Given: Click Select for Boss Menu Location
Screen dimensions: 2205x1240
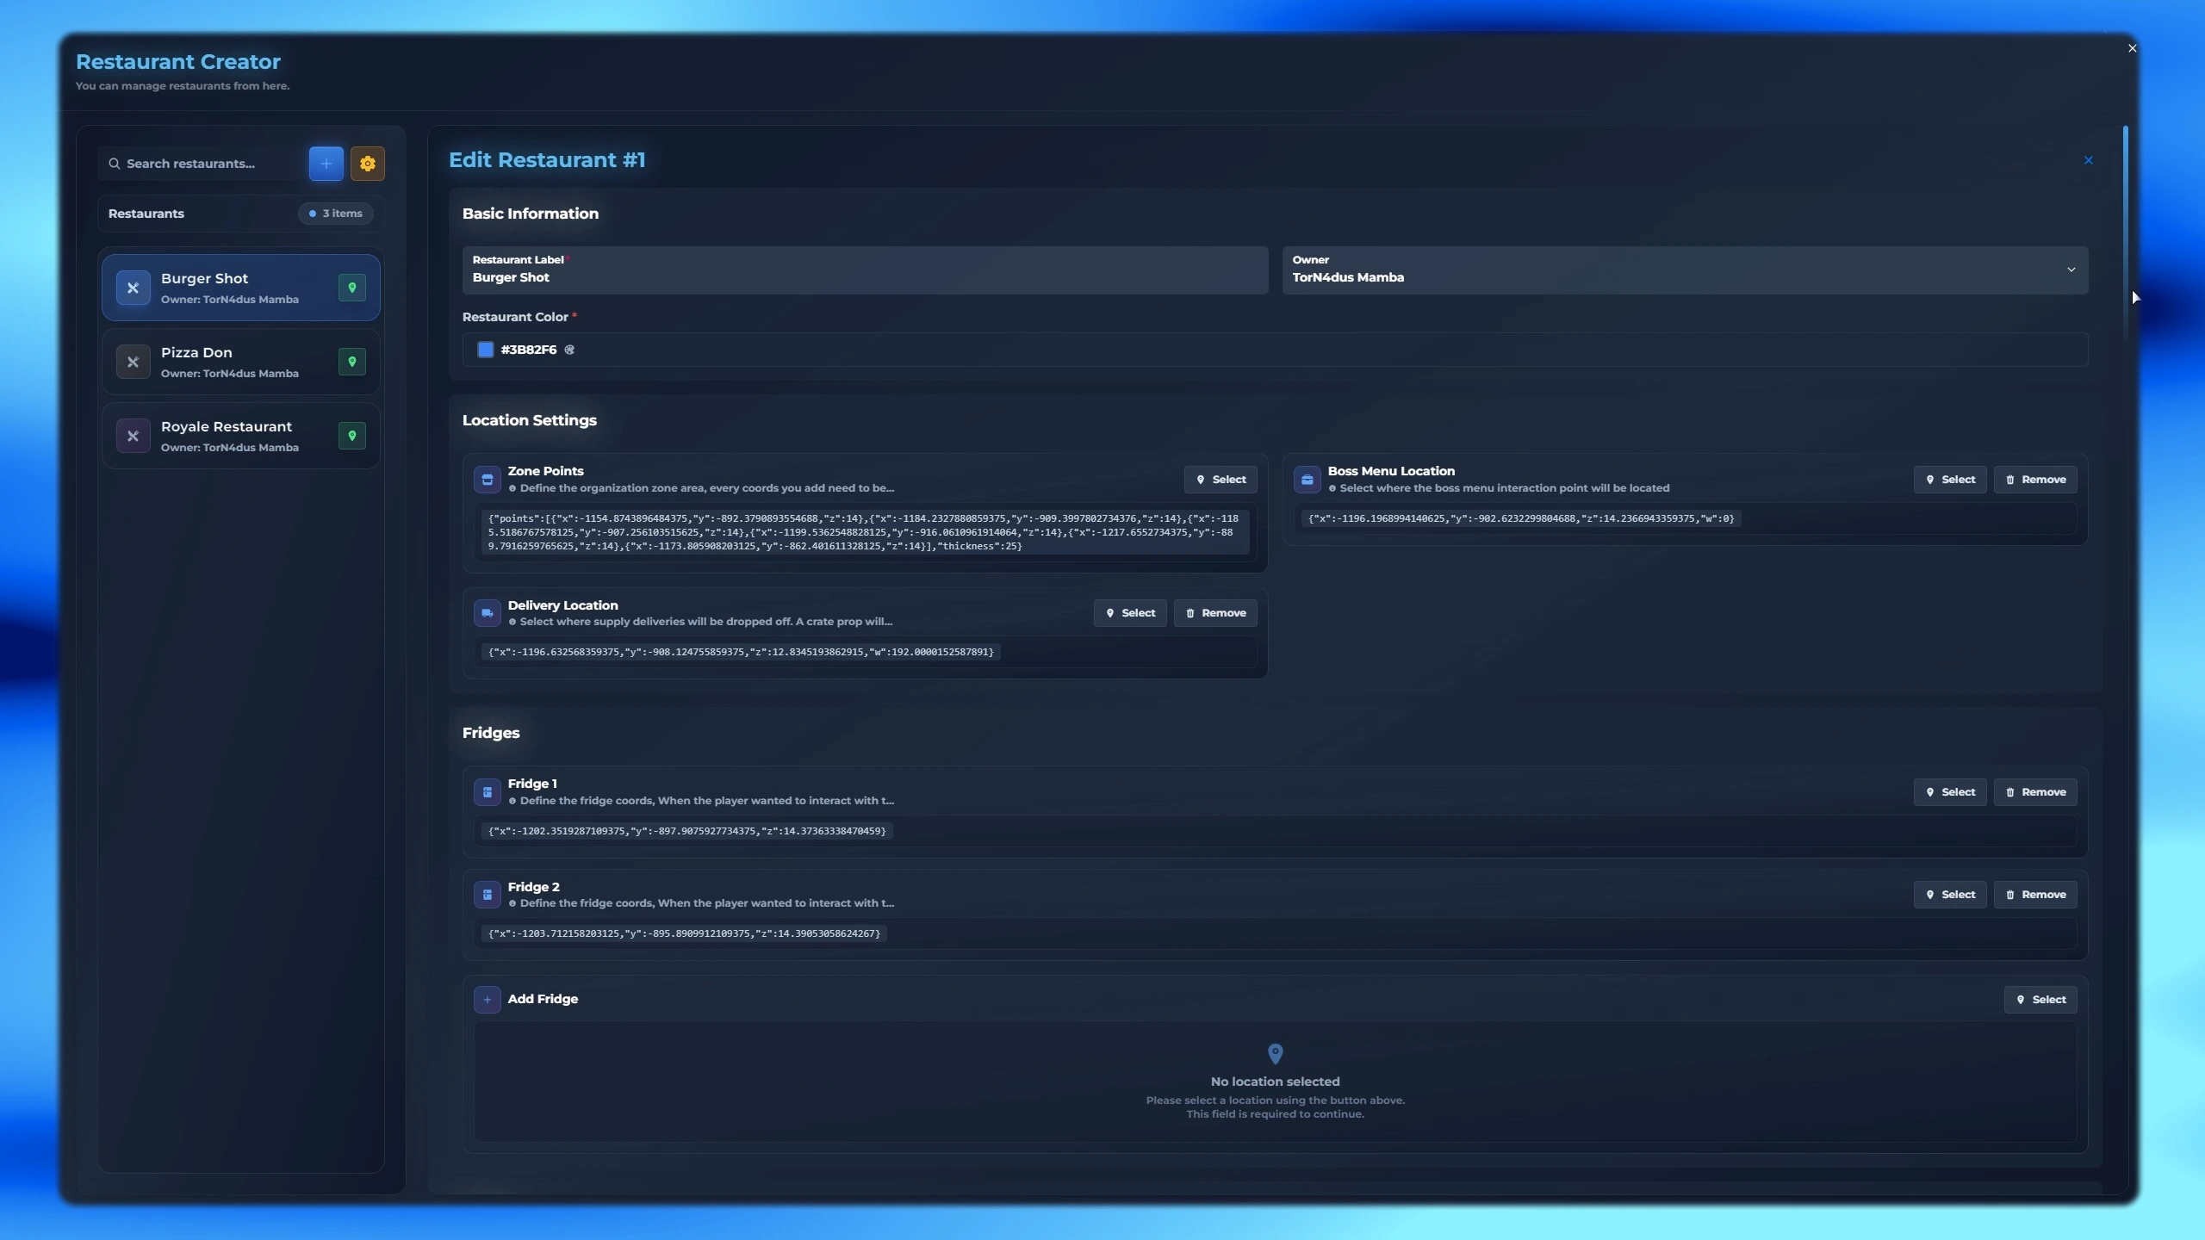Looking at the screenshot, I should pyautogui.click(x=1949, y=480).
